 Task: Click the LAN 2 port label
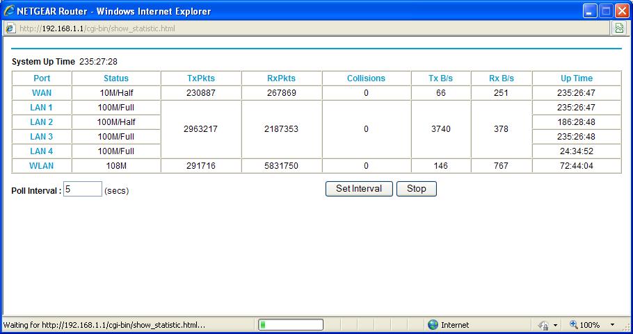pyautogui.click(x=42, y=122)
